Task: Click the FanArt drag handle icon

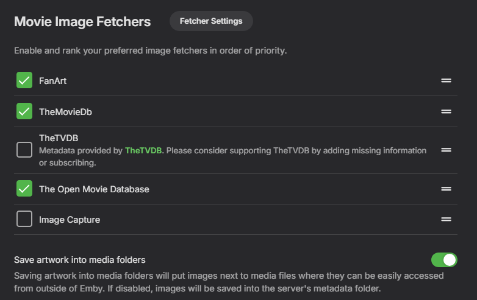Action: click(446, 80)
